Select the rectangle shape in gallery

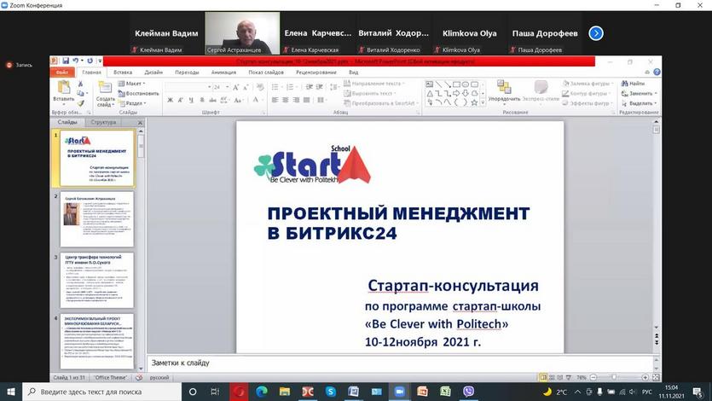point(456,84)
